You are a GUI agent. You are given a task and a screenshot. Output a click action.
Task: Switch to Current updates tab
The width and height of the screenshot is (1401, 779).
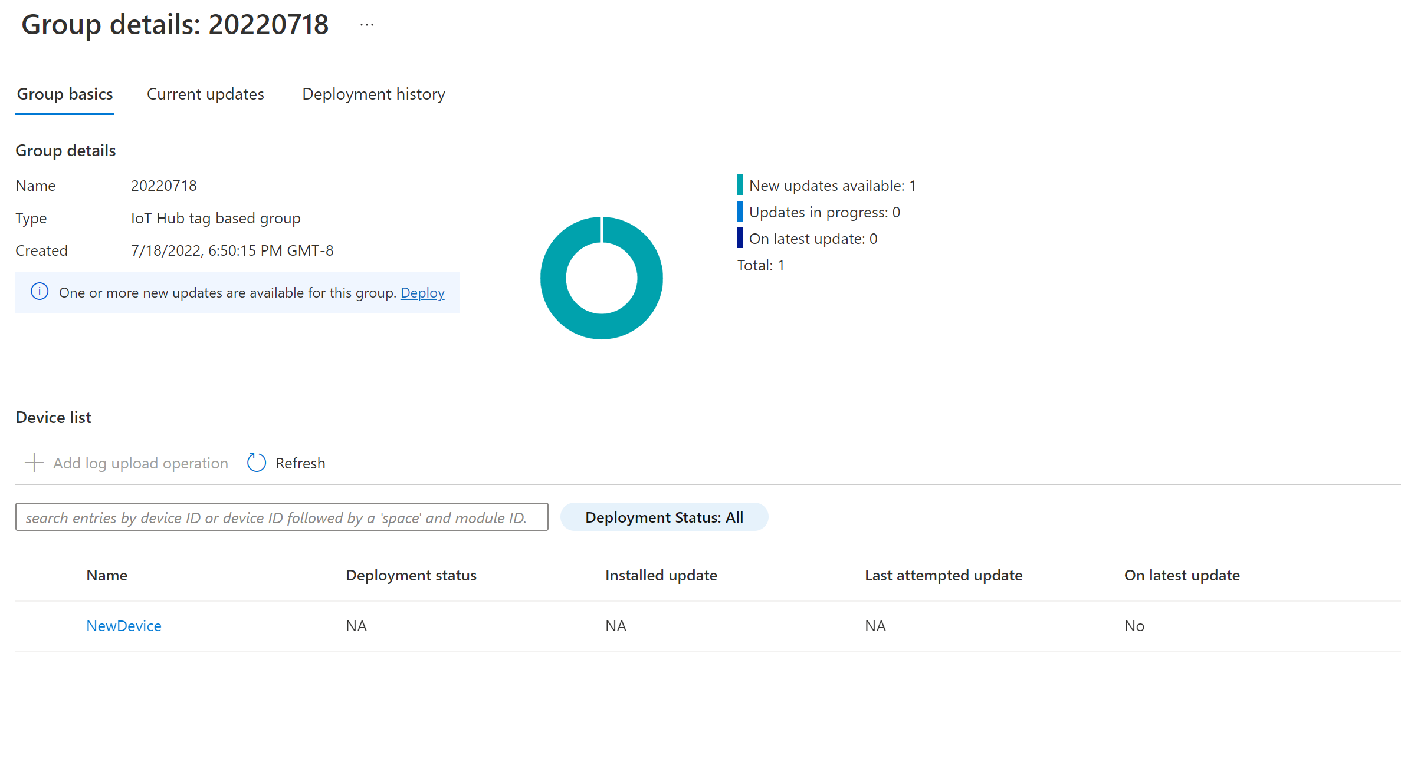[205, 94]
